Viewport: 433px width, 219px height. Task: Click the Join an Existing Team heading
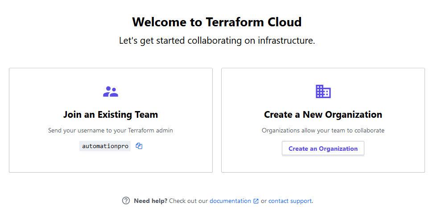(x=111, y=115)
